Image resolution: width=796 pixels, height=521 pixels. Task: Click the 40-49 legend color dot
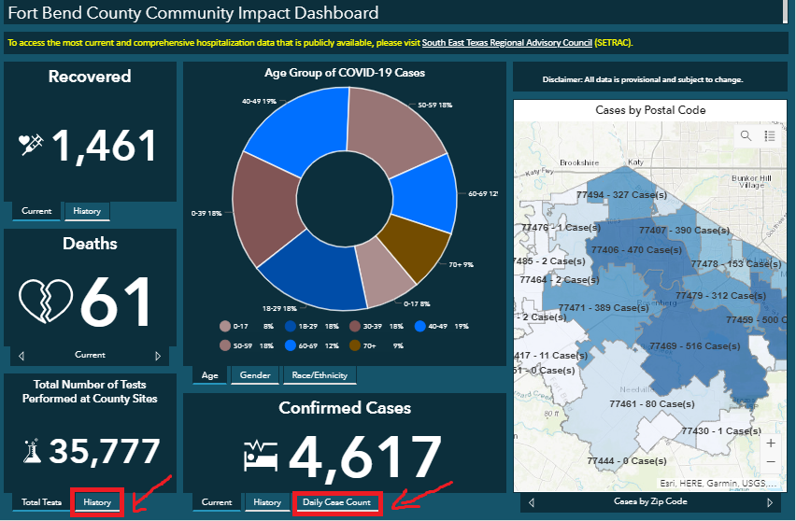click(x=419, y=327)
